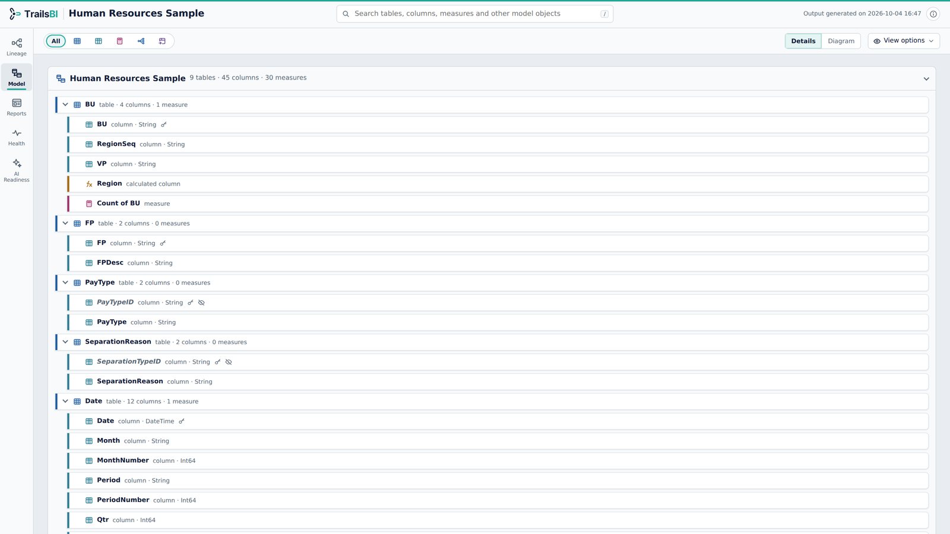The height and width of the screenshot is (534, 950).
Task: Switch to the Diagram tab
Action: click(x=841, y=41)
